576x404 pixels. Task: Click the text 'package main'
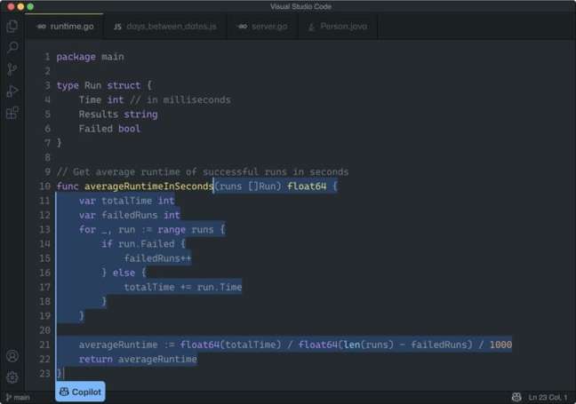tap(91, 57)
